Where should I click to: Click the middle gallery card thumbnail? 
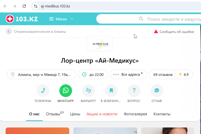(x=105, y=131)
